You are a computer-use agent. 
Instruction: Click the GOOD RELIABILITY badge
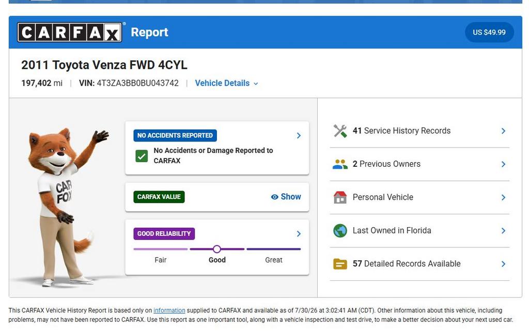[164, 234]
